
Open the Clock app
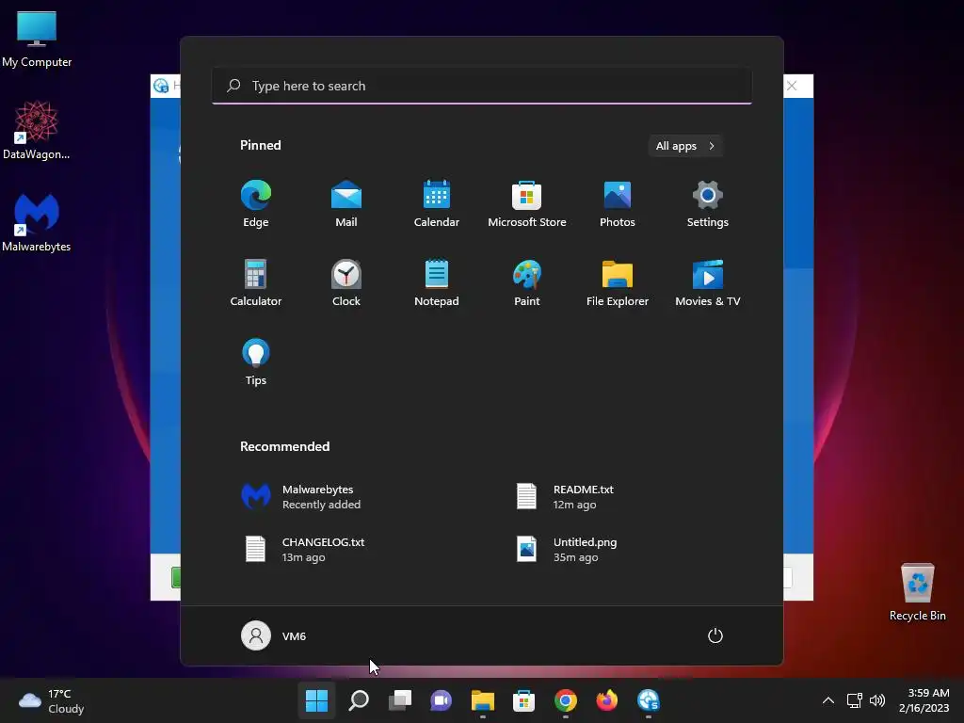click(346, 282)
